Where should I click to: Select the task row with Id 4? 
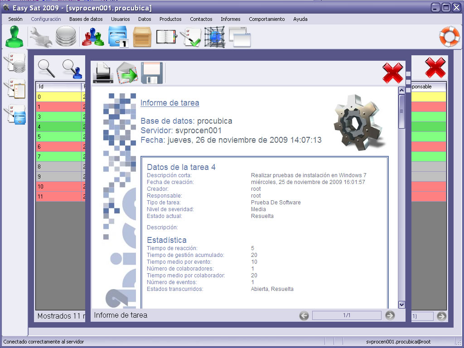[60, 127]
